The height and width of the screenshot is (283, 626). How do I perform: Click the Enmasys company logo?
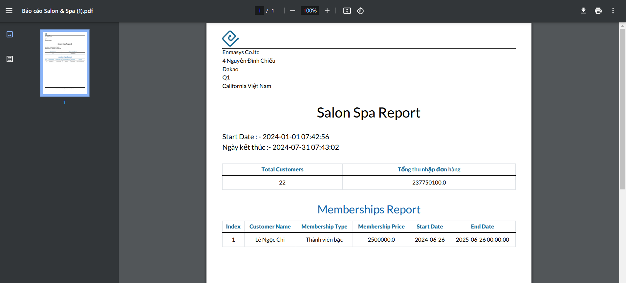tap(230, 38)
